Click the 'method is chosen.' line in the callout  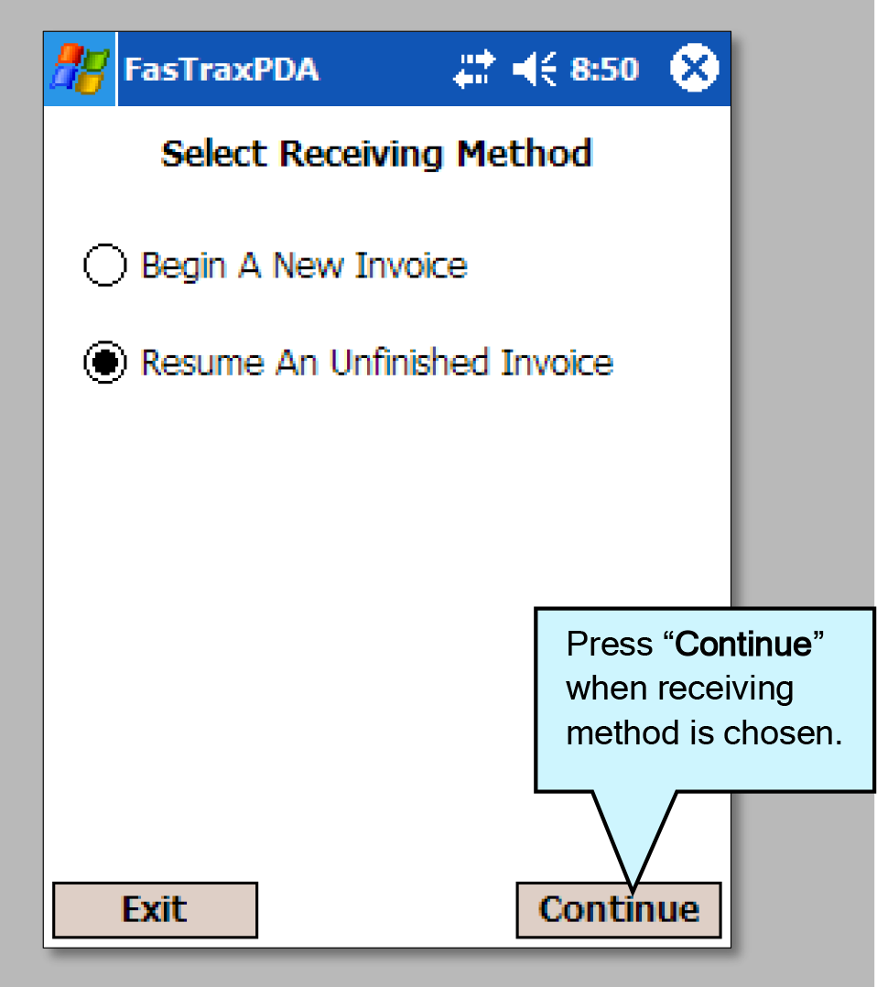tap(704, 732)
